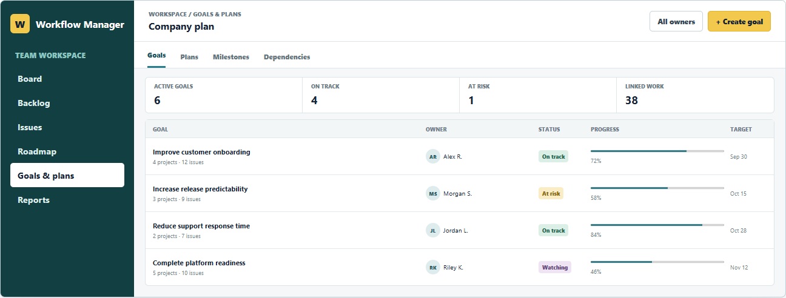Image resolution: width=786 pixels, height=298 pixels.
Task: Click the 46% progress bar
Action: tap(657, 262)
